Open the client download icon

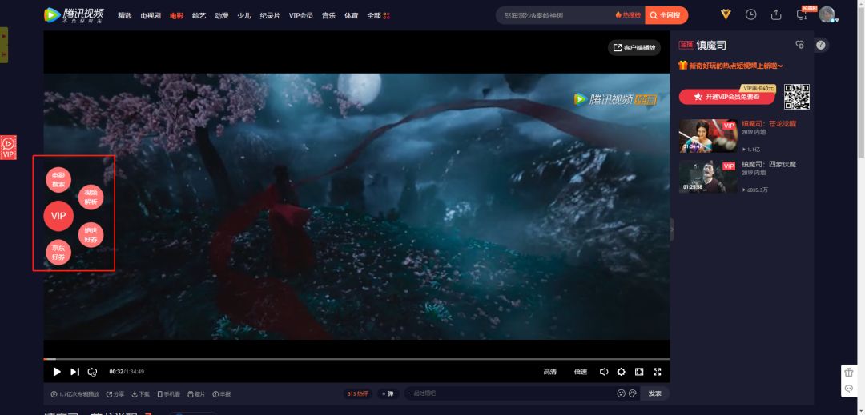(x=802, y=15)
